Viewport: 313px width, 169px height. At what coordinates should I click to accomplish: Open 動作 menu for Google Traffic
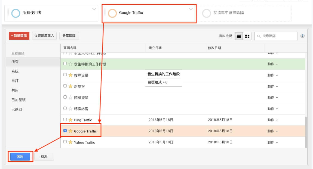tap(273, 131)
